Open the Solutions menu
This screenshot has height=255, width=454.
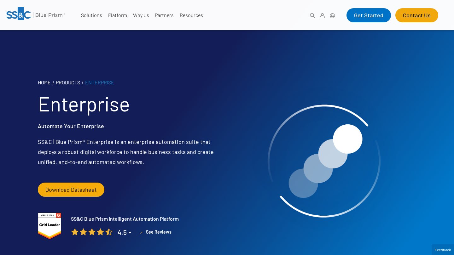pos(91,15)
